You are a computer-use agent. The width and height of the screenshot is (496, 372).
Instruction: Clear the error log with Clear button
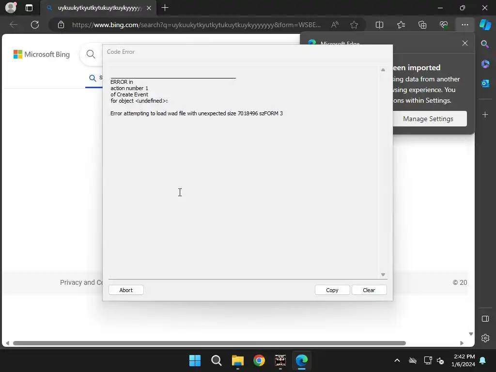[x=369, y=290]
